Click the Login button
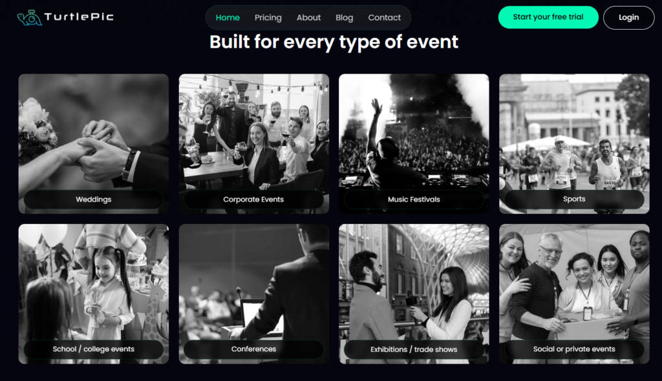 coord(628,17)
